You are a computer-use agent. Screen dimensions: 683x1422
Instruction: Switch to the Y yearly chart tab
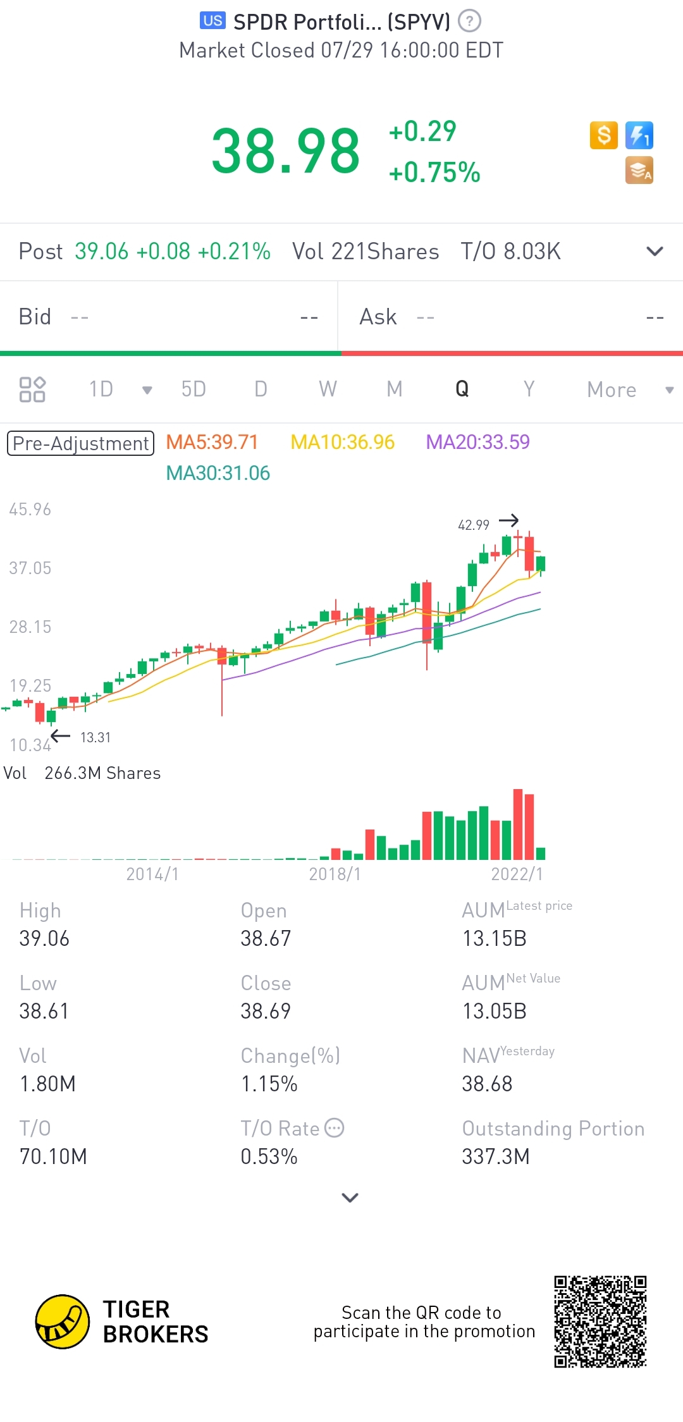(529, 389)
